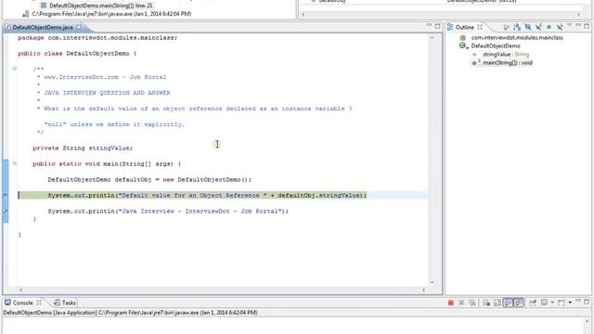Click Remove Launch icon in Console toolbar
This screenshot has height=334, width=594.
tap(461, 302)
